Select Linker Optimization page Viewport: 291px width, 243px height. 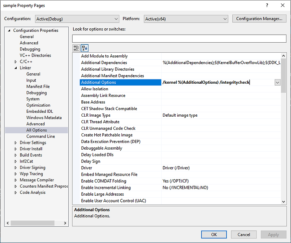[x=38, y=105]
